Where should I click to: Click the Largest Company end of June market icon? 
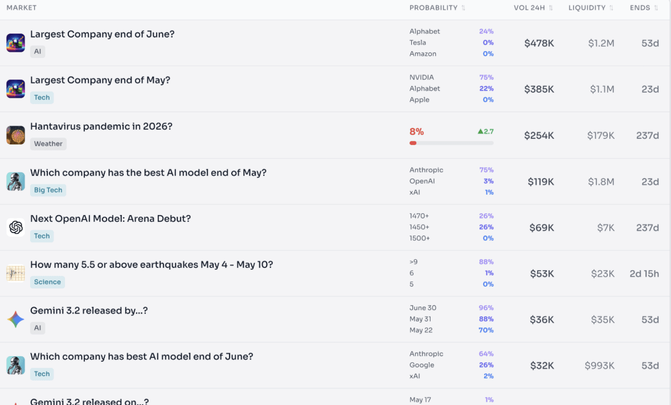[15, 43]
